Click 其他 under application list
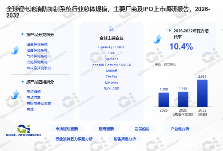The height and width of the screenshot is (151, 223). pos(30,109)
